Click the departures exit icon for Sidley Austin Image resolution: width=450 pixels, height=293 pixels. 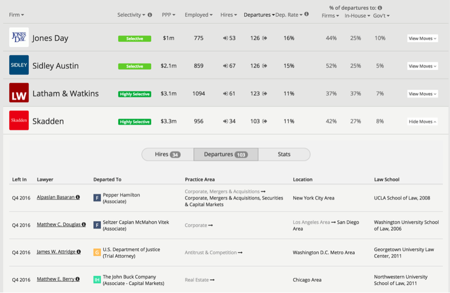[x=264, y=66]
